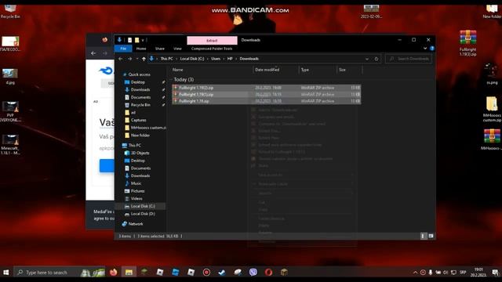Click New folder icon in title bar toolbar
This screenshot has width=502, height=282.
(x=136, y=40)
